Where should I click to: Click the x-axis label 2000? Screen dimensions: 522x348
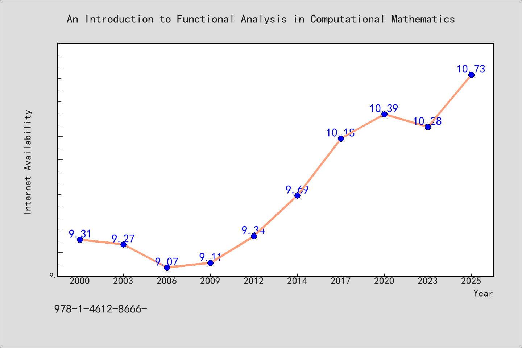coord(80,281)
